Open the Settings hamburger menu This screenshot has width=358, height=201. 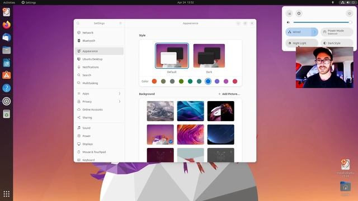(x=120, y=23)
